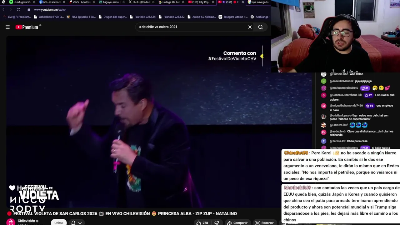
Task: Click the Compartir share button
Action: coord(237,223)
